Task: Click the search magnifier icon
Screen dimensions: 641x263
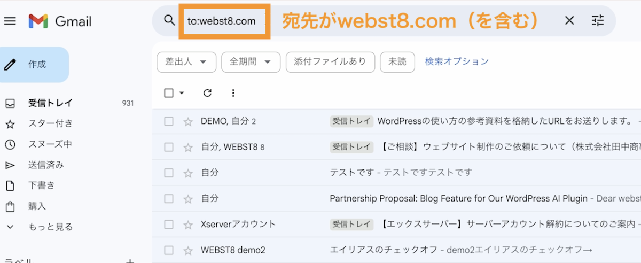Action: (169, 21)
